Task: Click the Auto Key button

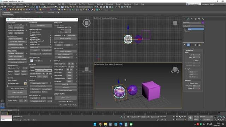Action: coord(196,117)
